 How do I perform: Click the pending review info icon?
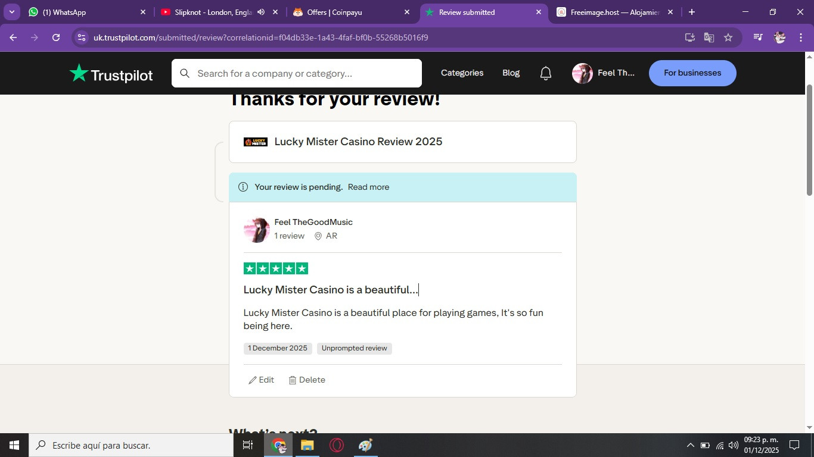pyautogui.click(x=243, y=187)
